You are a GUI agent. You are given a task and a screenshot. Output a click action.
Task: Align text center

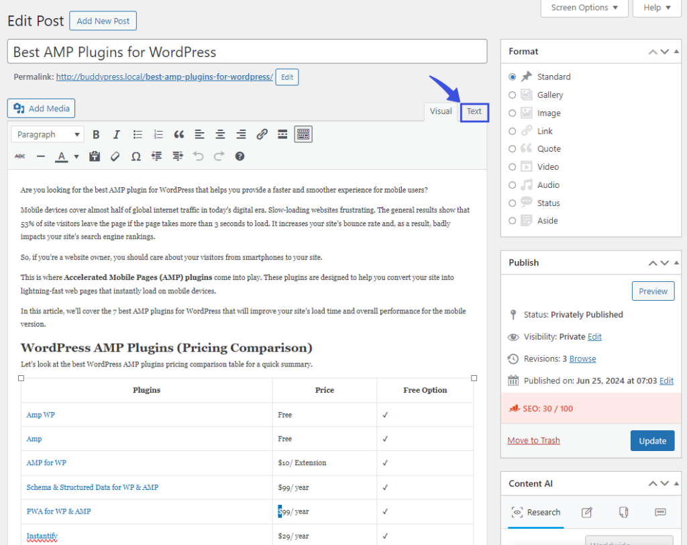click(220, 135)
